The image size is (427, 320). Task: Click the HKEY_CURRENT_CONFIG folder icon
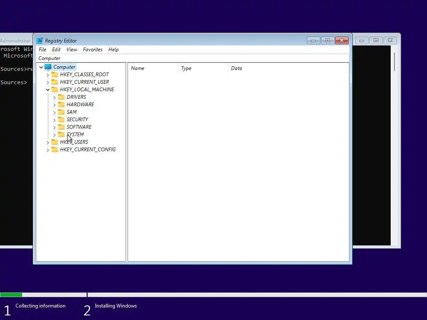[55, 150]
